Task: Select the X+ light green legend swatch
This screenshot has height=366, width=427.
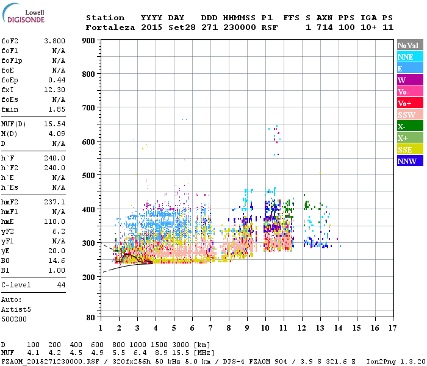Action: tap(410, 138)
